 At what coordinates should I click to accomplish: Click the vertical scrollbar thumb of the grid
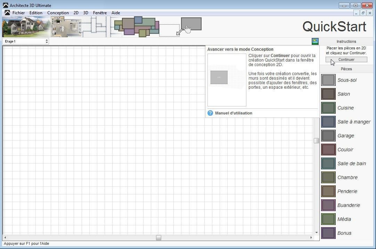pos(316,140)
